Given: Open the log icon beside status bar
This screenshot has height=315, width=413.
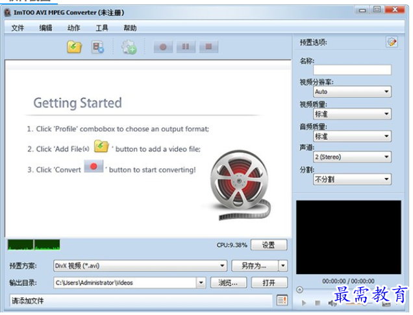Looking at the screenshot, I should tap(282, 300).
